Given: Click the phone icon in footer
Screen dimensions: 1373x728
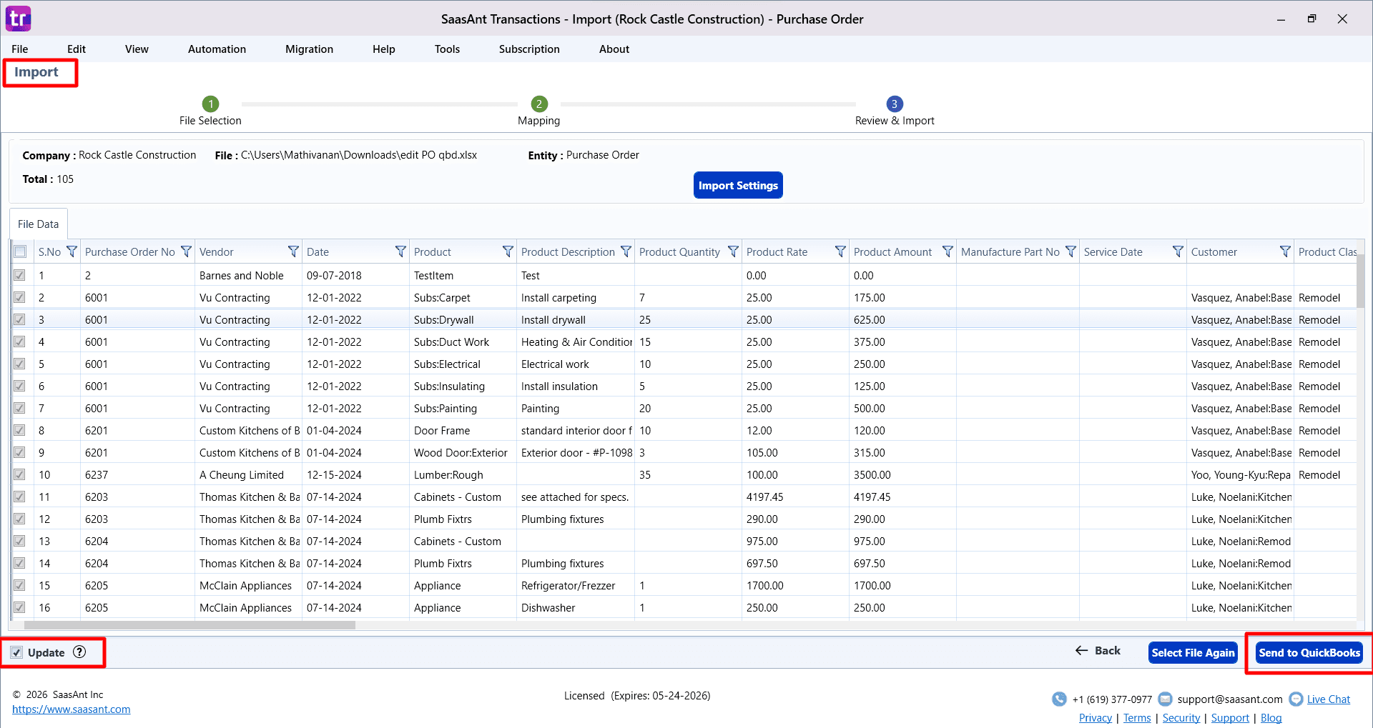Looking at the screenshot, I should coord(1059,699).
